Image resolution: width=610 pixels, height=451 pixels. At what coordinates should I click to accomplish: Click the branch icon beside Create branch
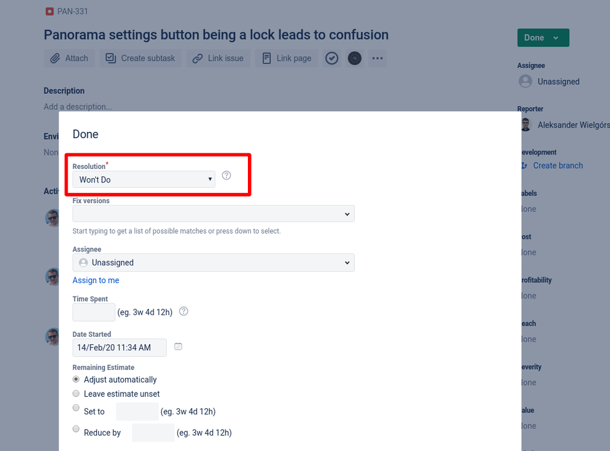[x=525, y=165]
